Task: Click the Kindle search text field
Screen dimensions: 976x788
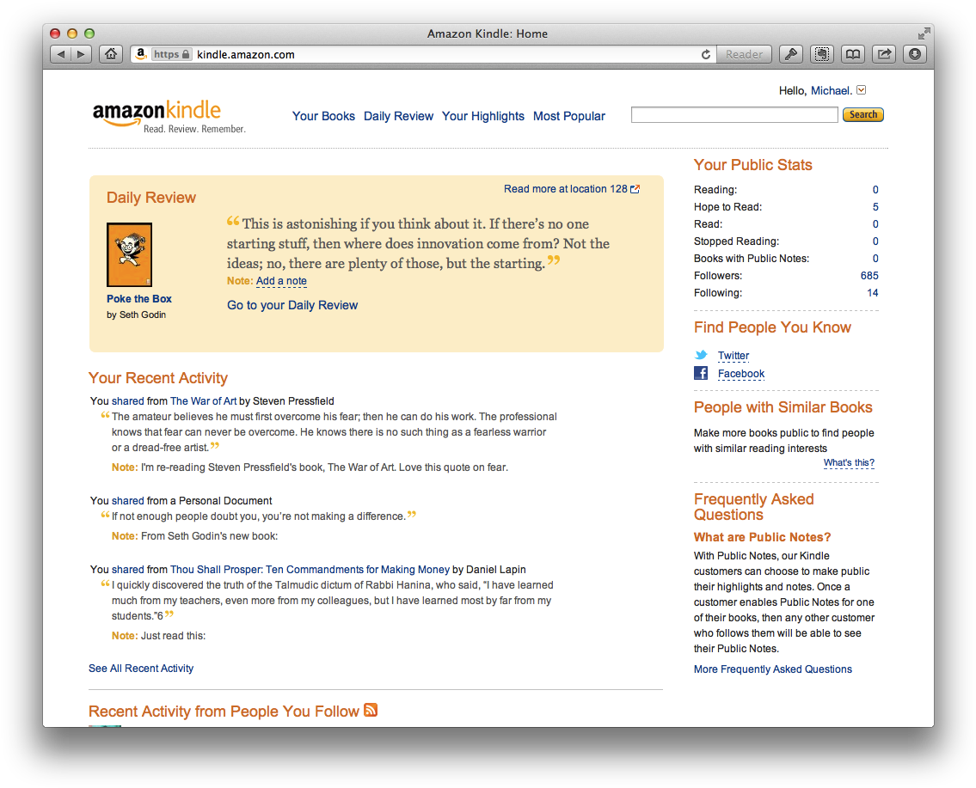Action: (734, 114)
